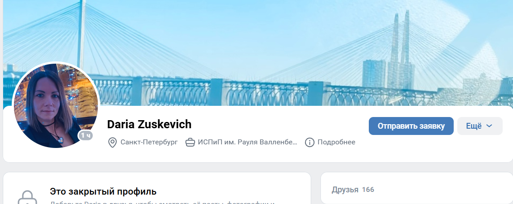
Task: Click the briefcase workplace icon
Action: pyautogui.click(x=190, y=143)
